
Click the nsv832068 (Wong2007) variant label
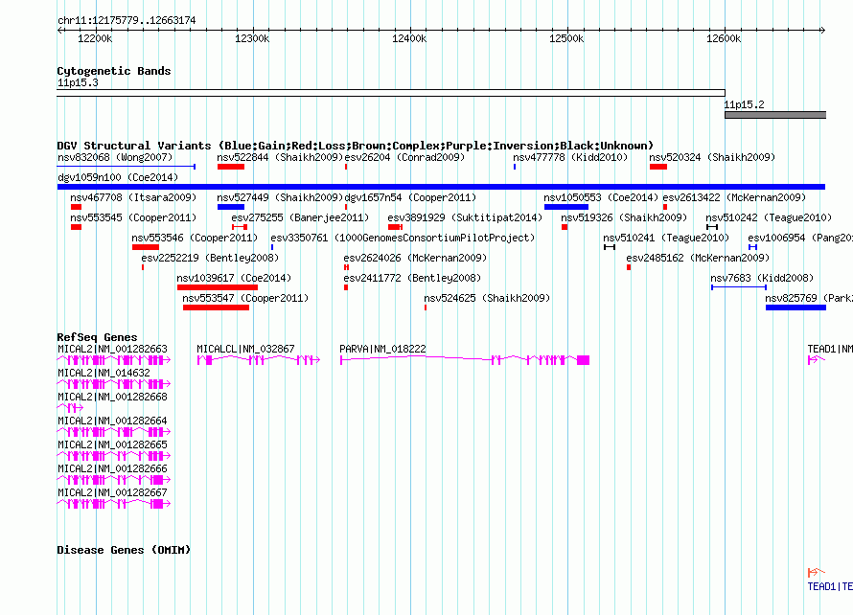pyautogui.click(x=115, y=157)
